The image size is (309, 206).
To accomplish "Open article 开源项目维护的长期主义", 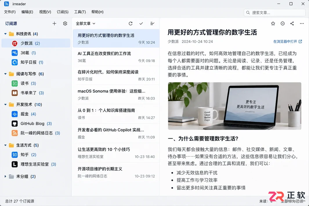I will pyautogui.click(x=116, y=172).
